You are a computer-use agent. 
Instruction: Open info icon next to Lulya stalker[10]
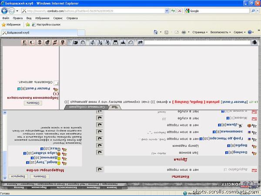(25, 153)
